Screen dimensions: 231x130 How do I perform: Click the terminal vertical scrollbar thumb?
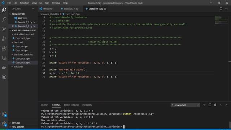(x=230, y=125)
